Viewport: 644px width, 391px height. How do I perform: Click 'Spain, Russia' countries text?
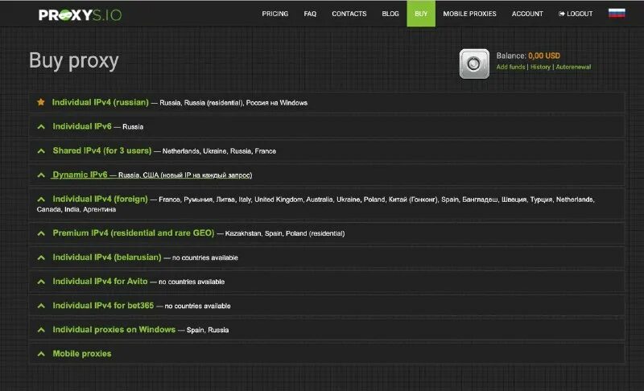click(208, 330)
